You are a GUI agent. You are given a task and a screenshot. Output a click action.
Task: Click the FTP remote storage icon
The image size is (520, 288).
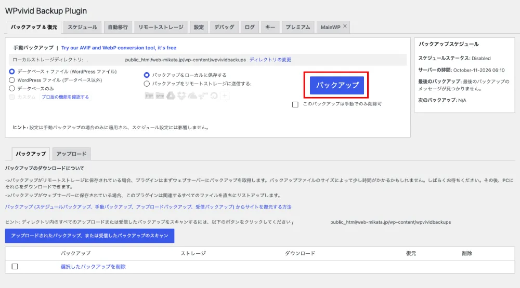point(149,96)
